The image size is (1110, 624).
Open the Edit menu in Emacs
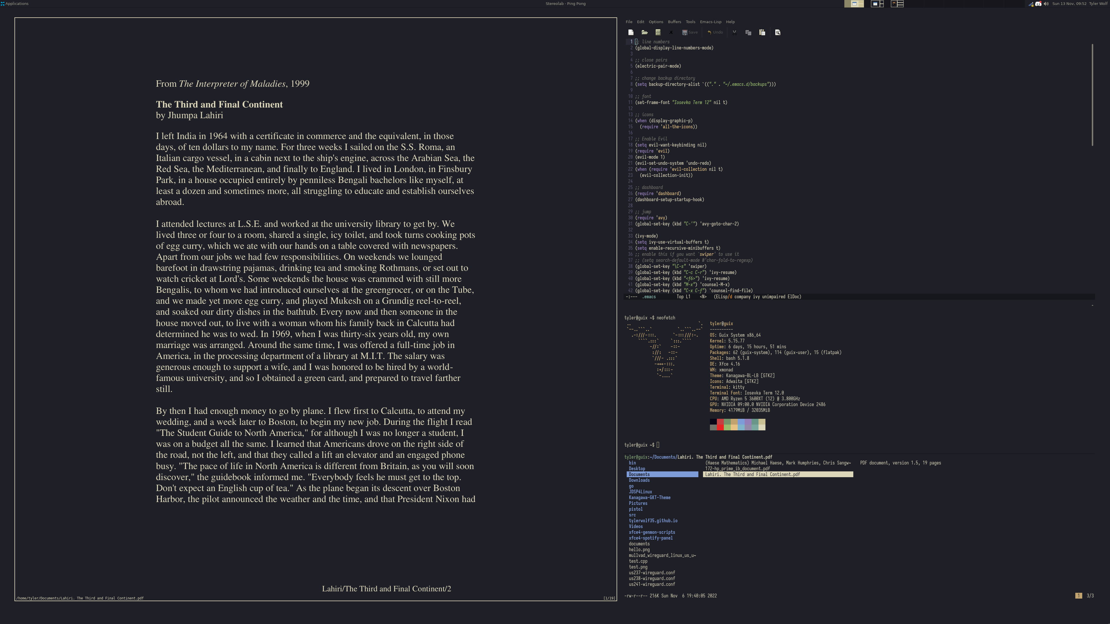(641, 22)
